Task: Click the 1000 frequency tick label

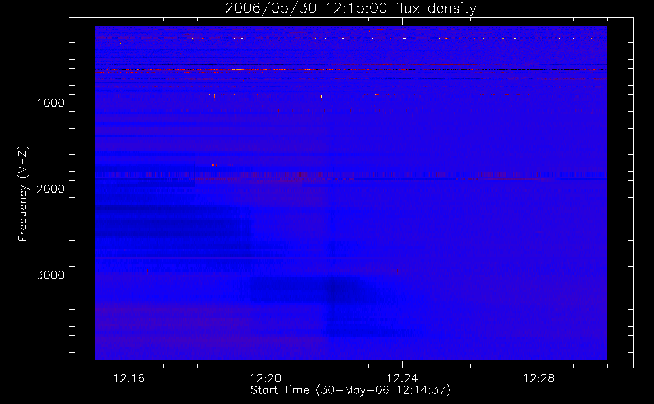Action: click(x=51, y=103)
